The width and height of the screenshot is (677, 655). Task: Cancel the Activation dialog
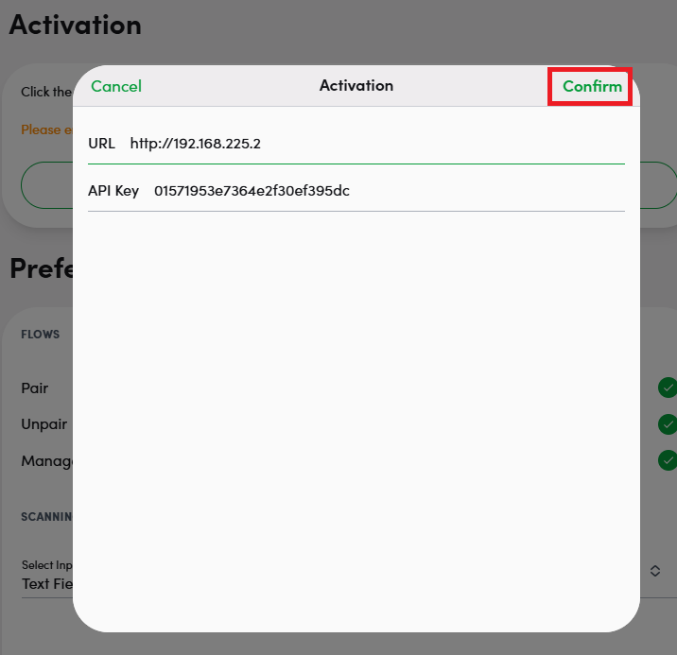click(116, 86)
